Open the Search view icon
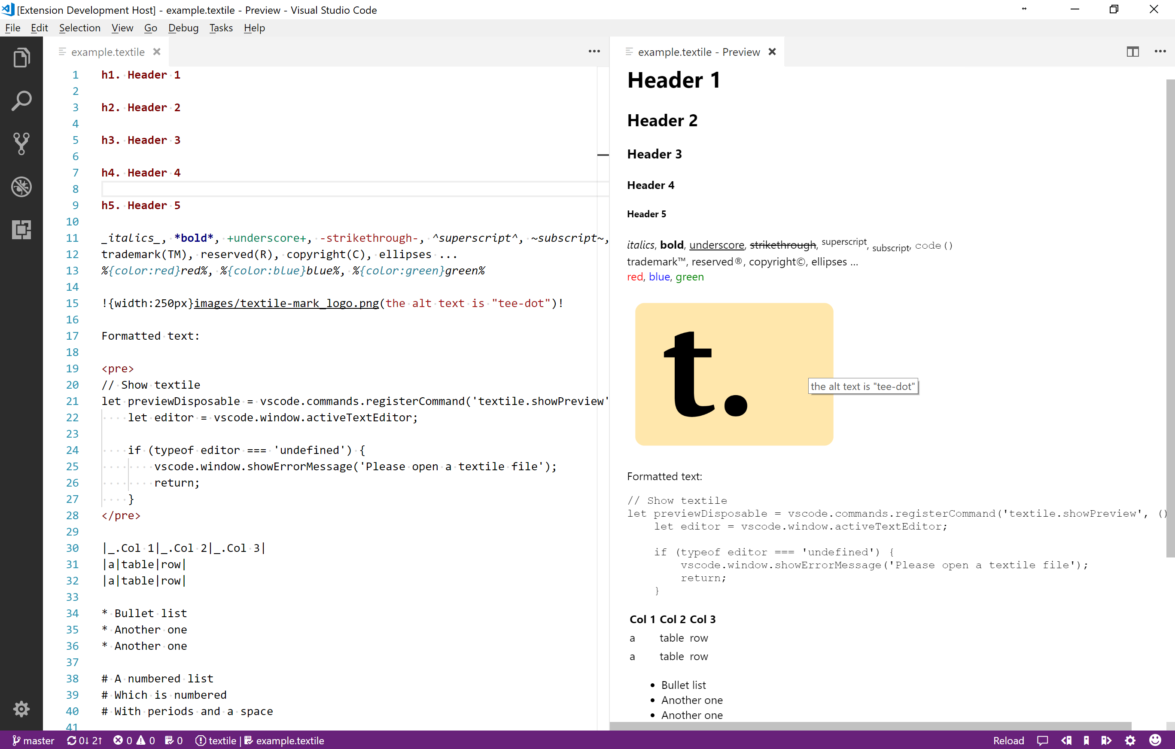 21,101
